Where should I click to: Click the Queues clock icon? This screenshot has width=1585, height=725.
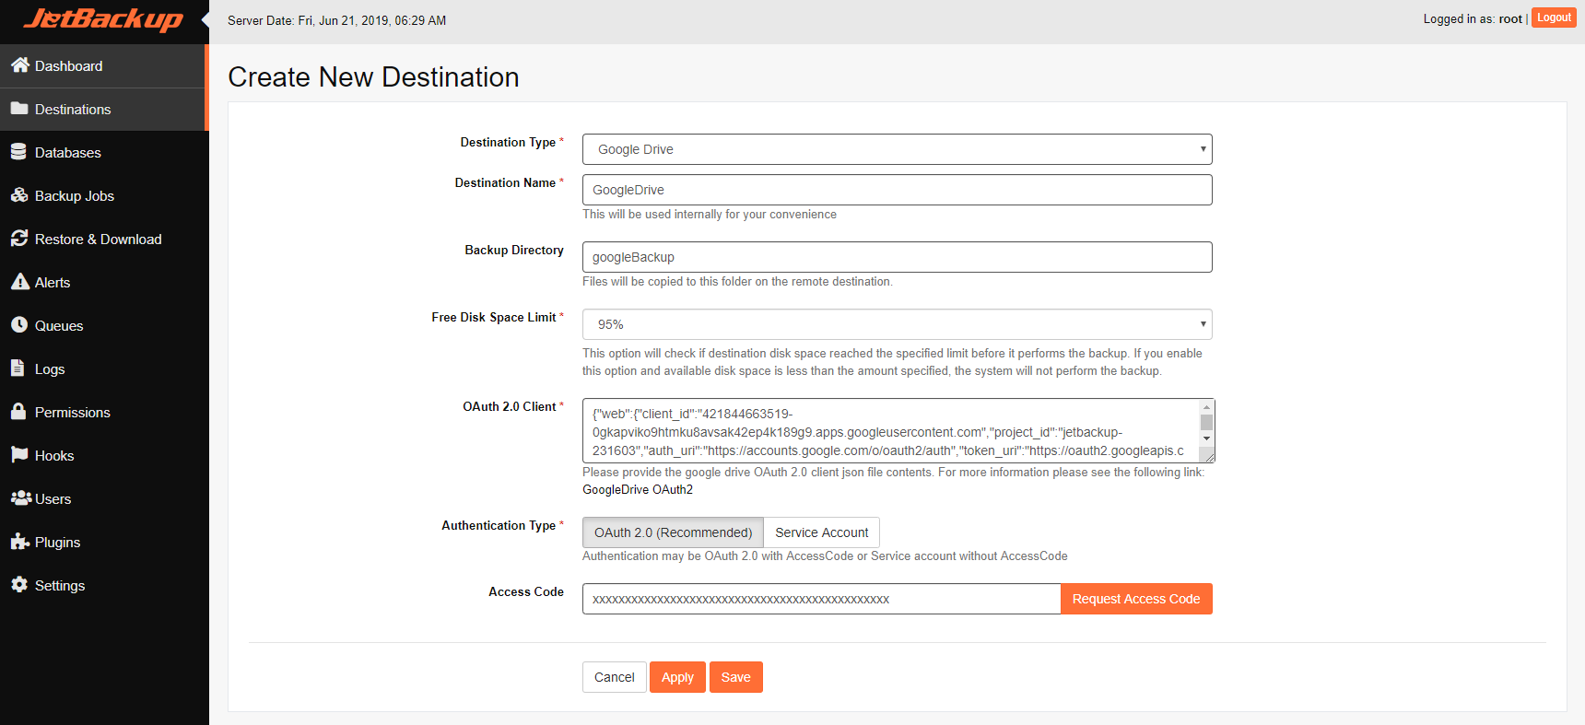(x=19, y=324)
